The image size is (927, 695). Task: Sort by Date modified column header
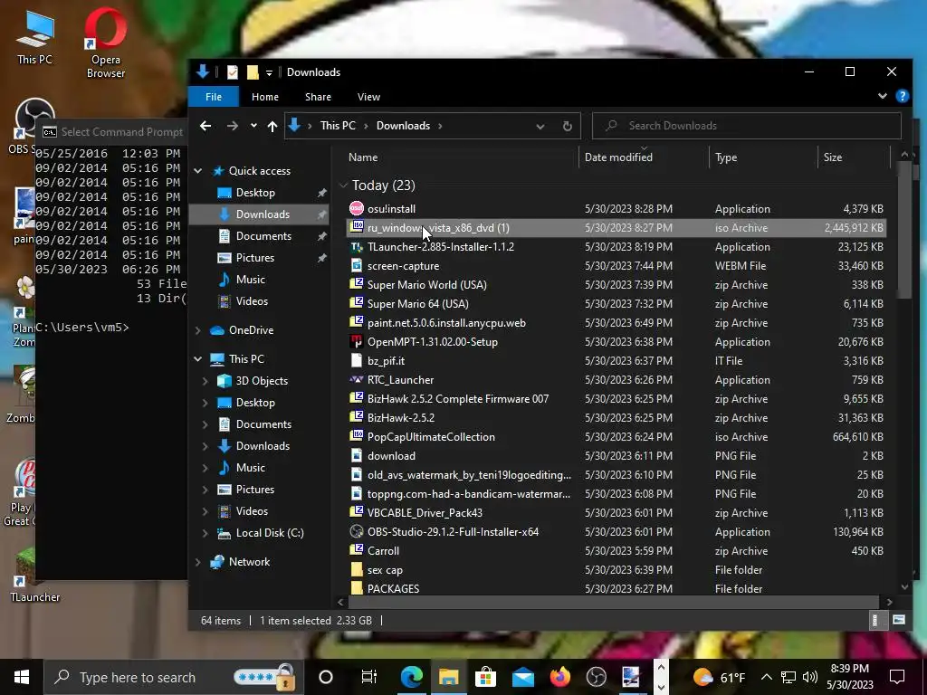coord(644,157)
